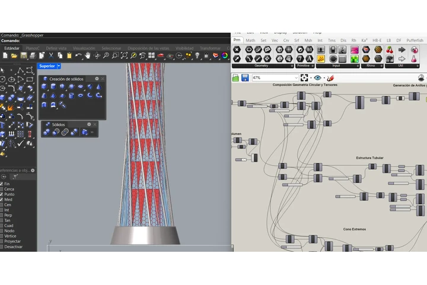Uncheck the Punto object snap
Screen dimensions: 427x285
point(2,195)
